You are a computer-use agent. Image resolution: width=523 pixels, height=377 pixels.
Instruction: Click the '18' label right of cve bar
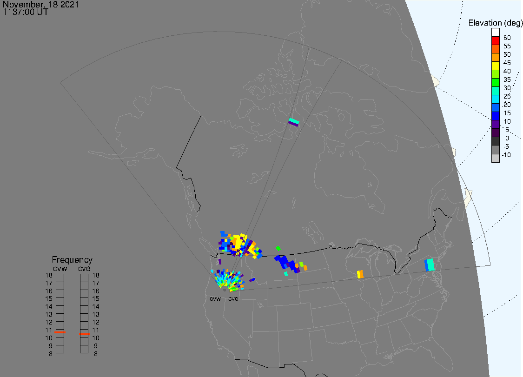coord(96,276)
